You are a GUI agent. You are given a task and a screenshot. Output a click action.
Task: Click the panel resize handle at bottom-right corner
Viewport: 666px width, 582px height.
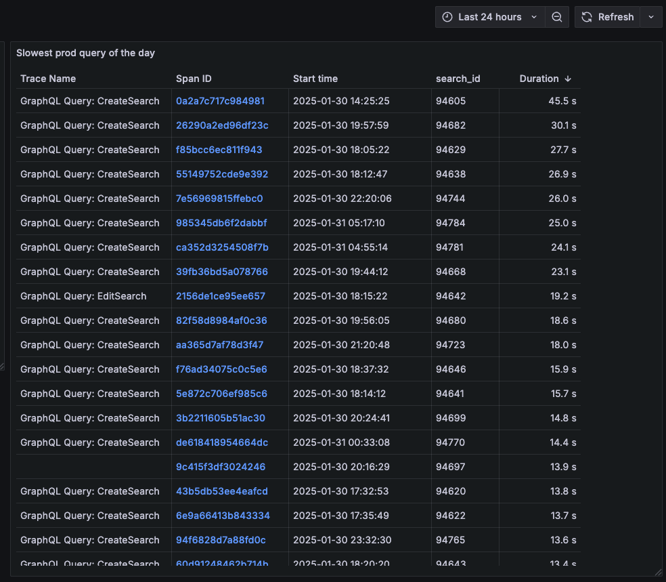point(659,573)
